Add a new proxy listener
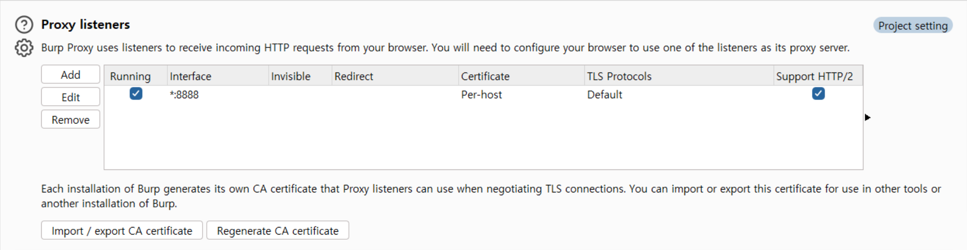This screenshot has height=250, width=967. point(70,74)
